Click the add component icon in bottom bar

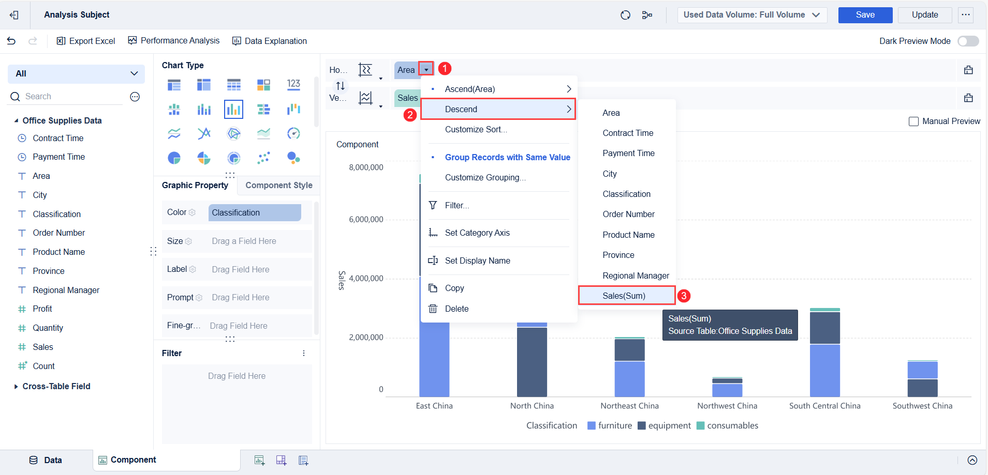pyautogui.click(x=259, y=460)
